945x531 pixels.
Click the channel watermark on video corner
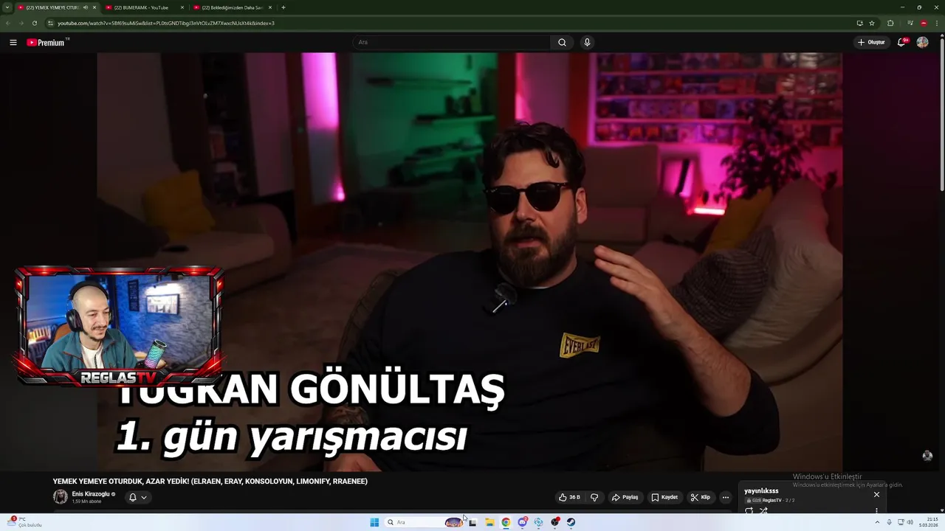click(x=927, y=456)
